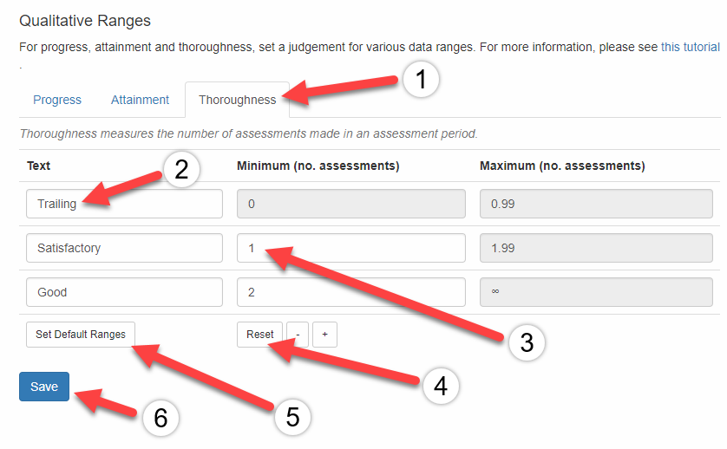
Task: Open the 'this tutorial' link
Action: point(690,47)
